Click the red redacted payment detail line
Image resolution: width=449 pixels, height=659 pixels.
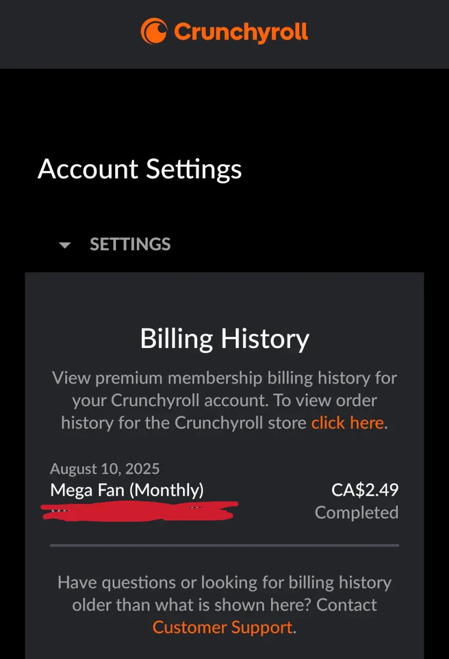click(x=139, y=511)
